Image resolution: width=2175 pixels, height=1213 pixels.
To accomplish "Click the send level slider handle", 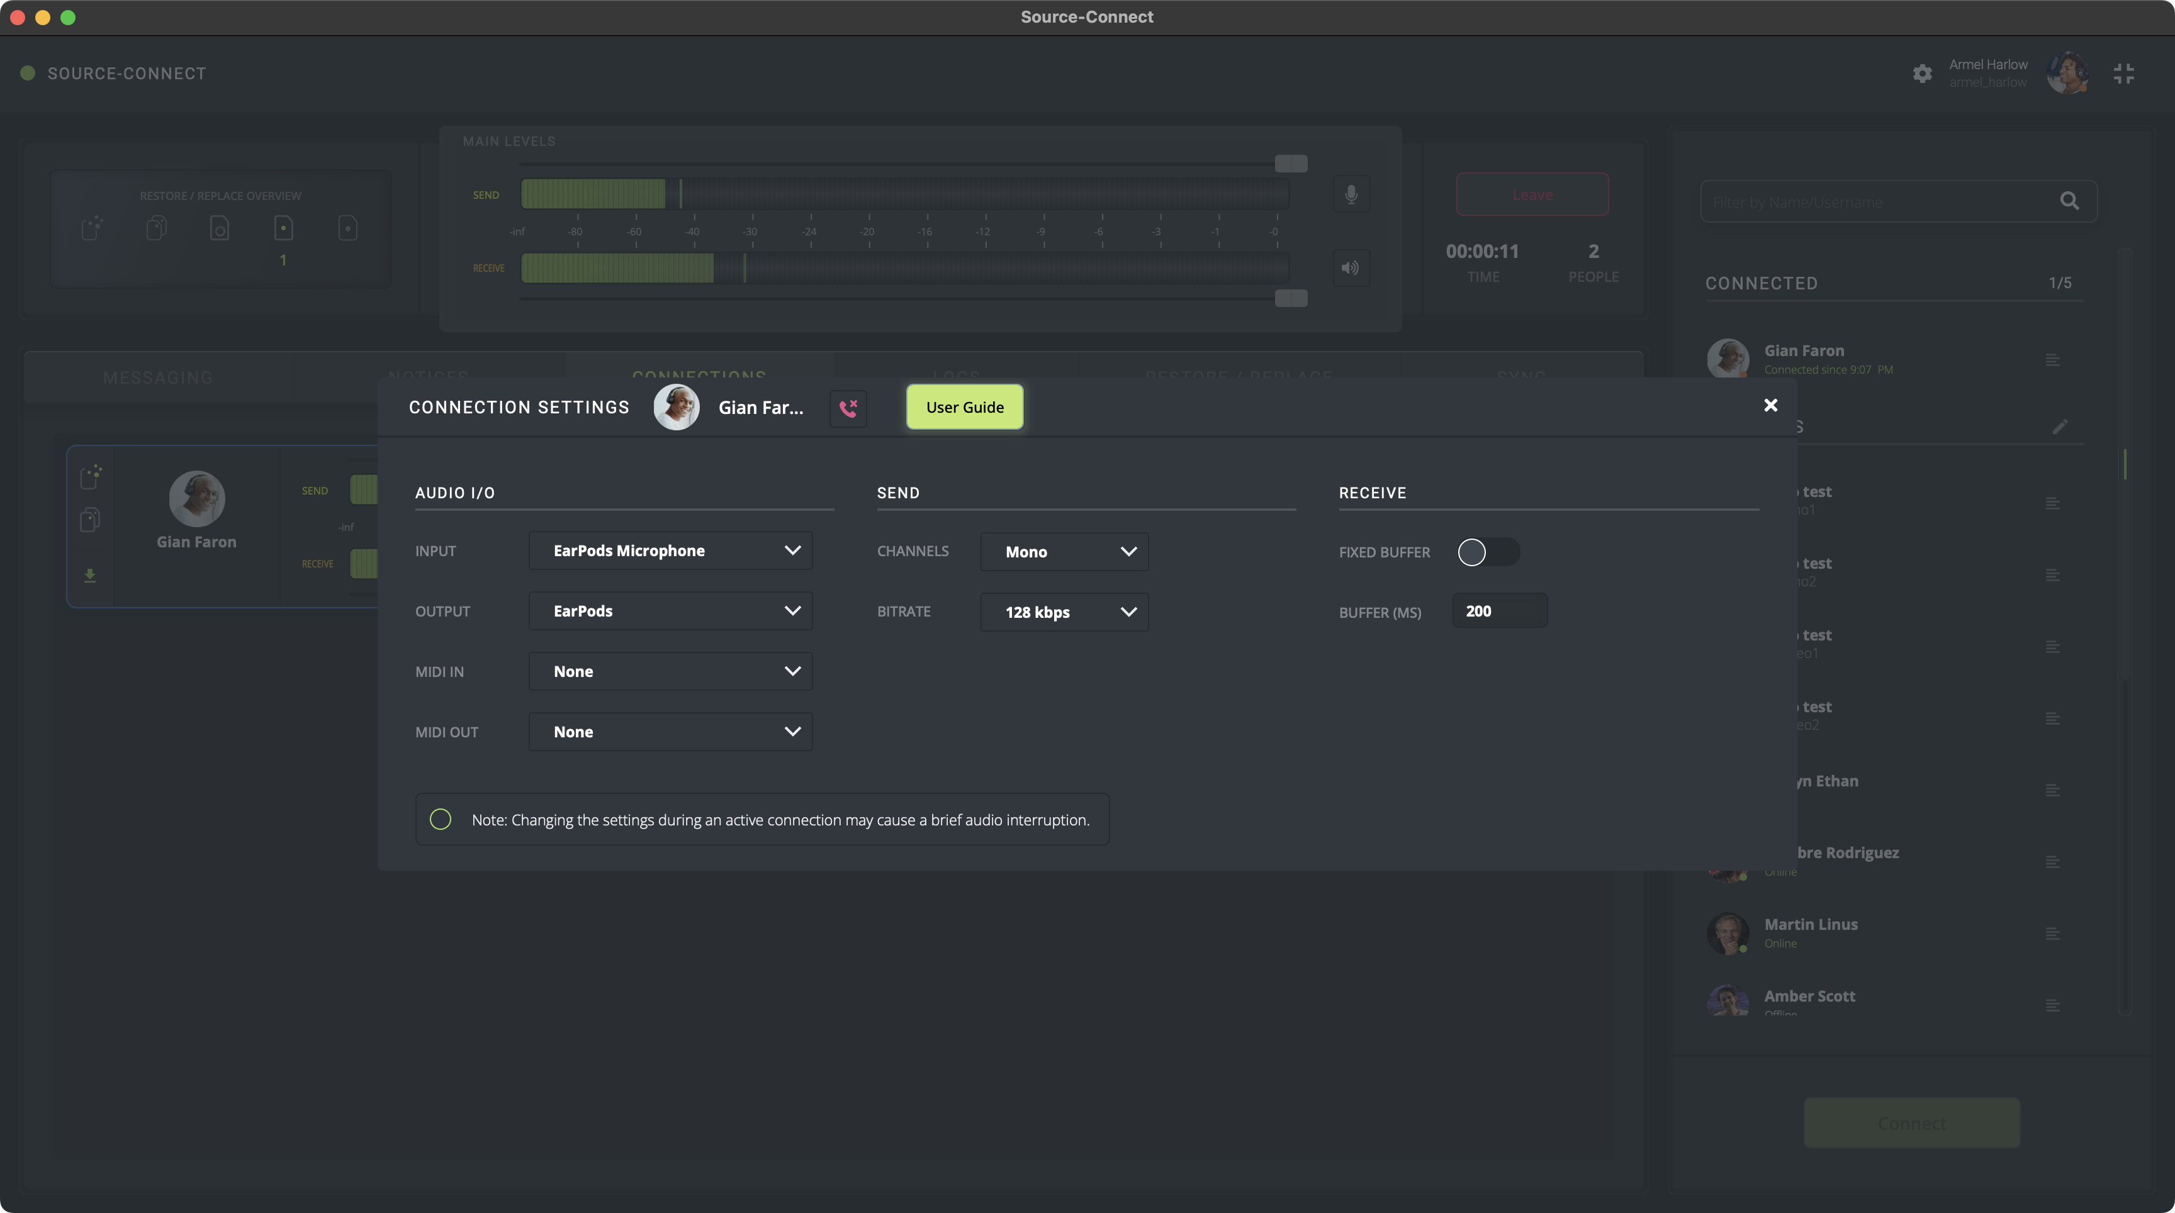I will (1290, 163).
